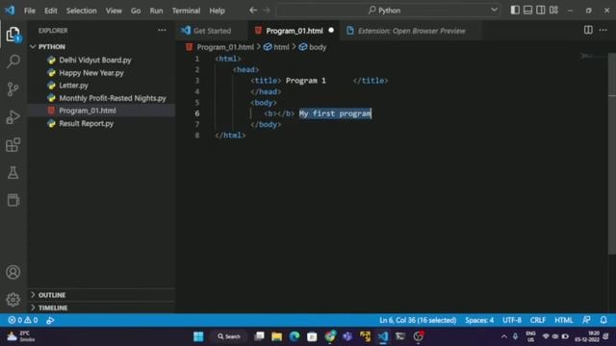Click the errors and warnings count in the status bar
Image resolution: width=616 pixels, height=346 pixels.
coord(23,320)
